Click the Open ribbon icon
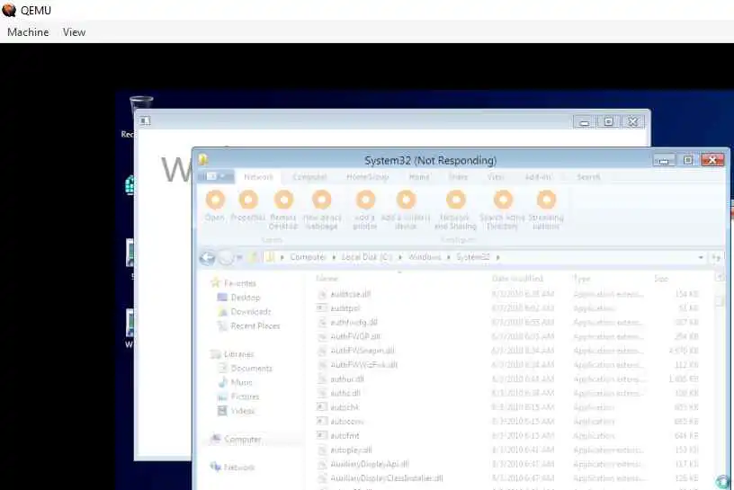Screen dimensions: 734x490 (x=215, y=200)
